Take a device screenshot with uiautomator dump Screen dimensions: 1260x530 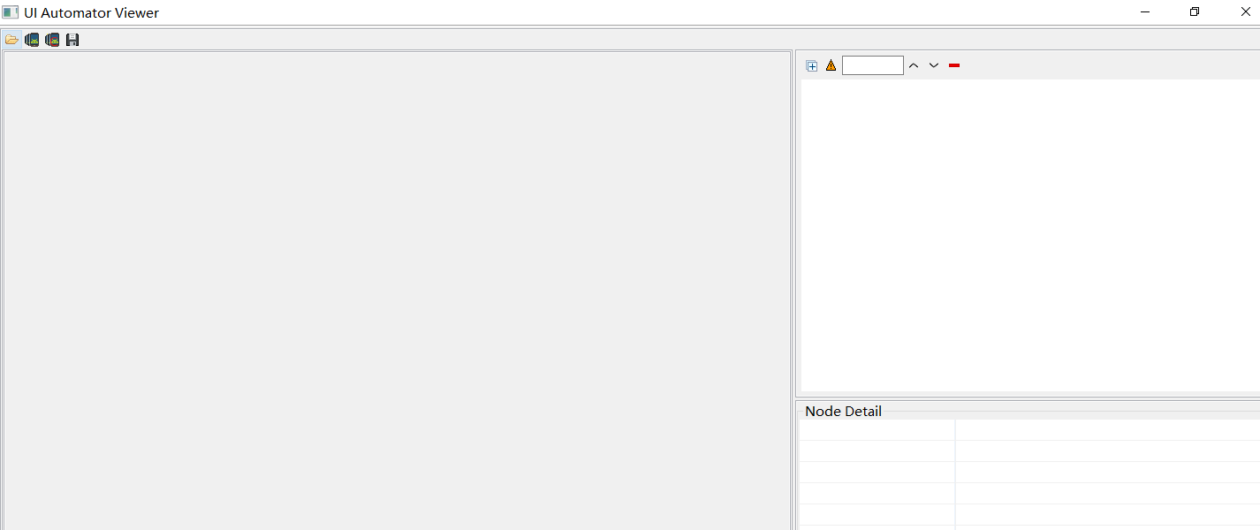[32, 40]
